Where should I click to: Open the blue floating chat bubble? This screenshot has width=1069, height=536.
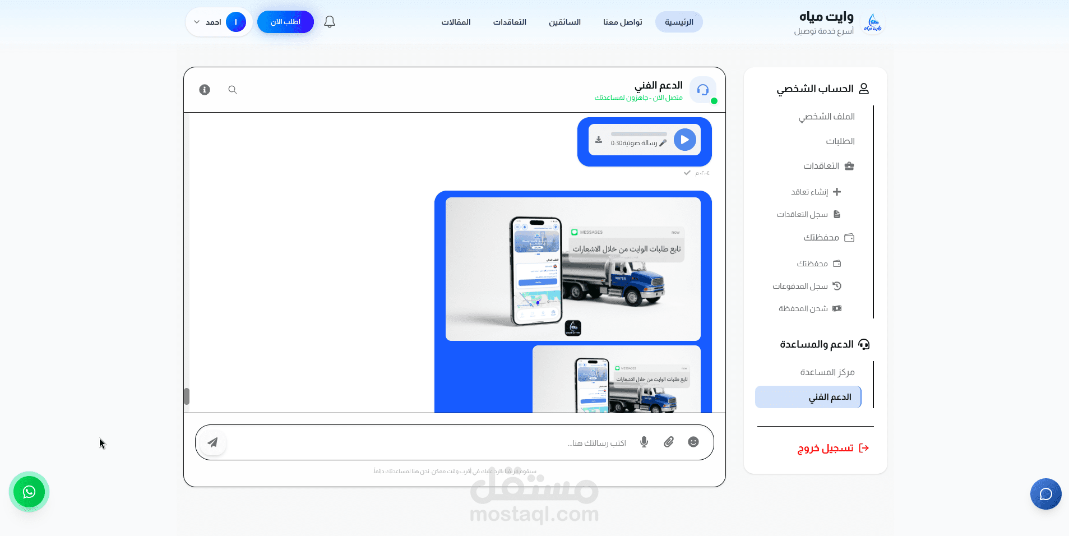click(1046, 494)
